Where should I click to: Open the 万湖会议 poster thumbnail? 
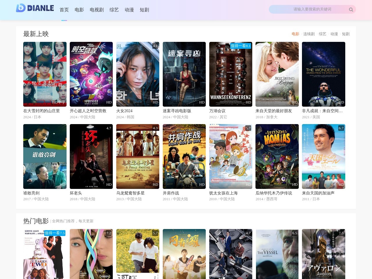coord(230,74)
